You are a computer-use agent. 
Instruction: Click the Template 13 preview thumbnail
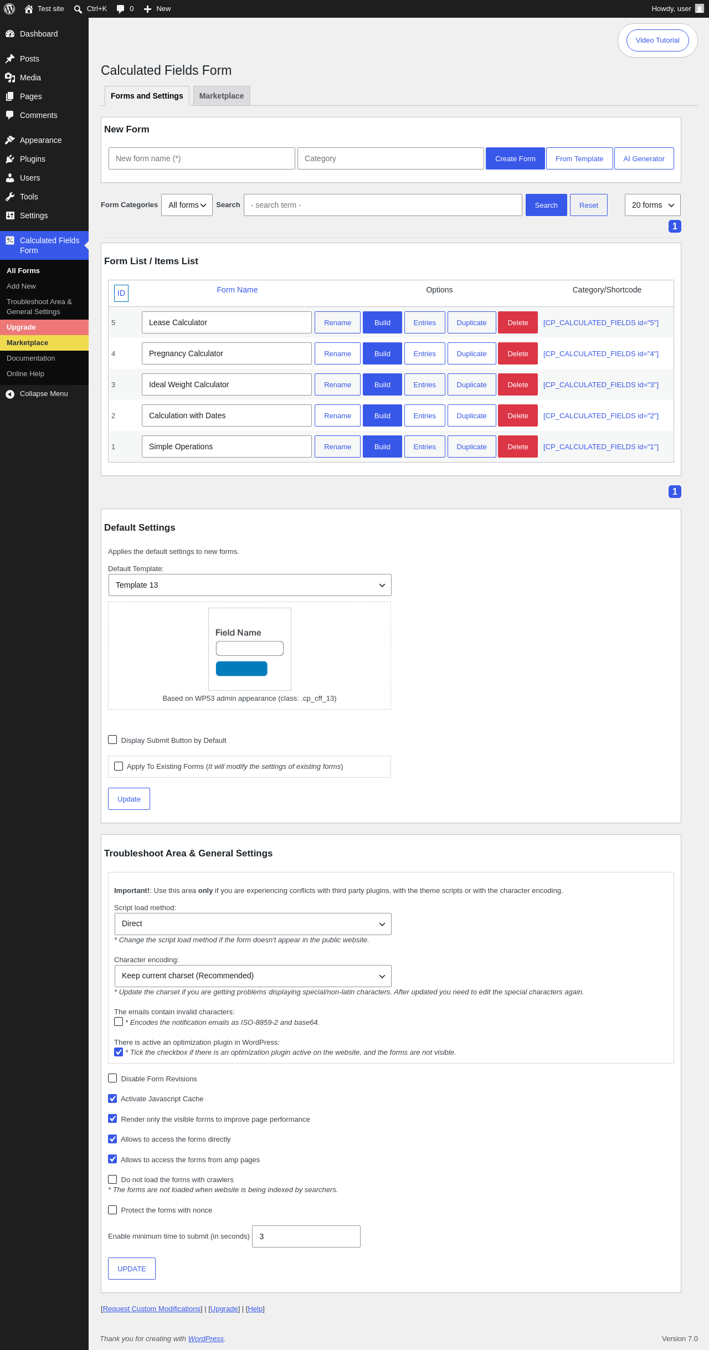coord(250,649)
